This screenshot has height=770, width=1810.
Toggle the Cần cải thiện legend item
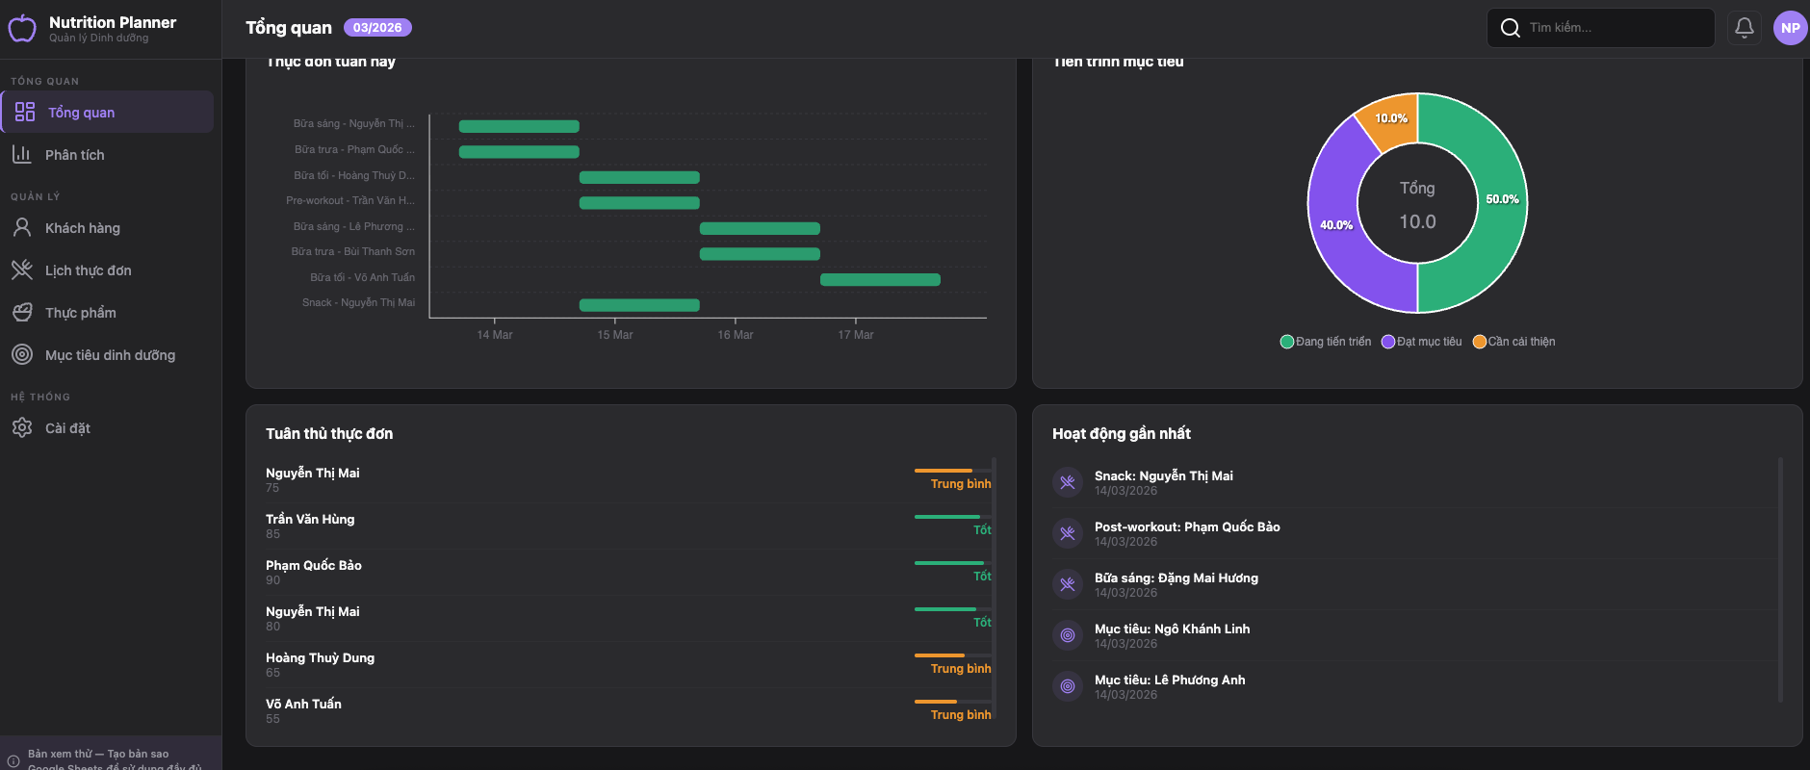point(1513,342)
